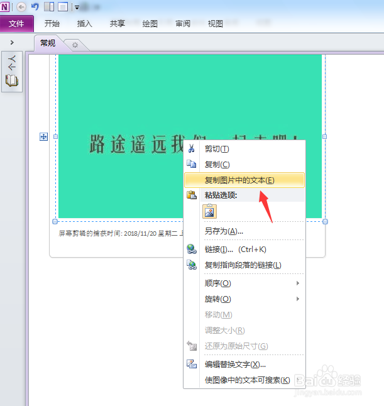Open the 顺序(O) menu entry

click(244, 283)
